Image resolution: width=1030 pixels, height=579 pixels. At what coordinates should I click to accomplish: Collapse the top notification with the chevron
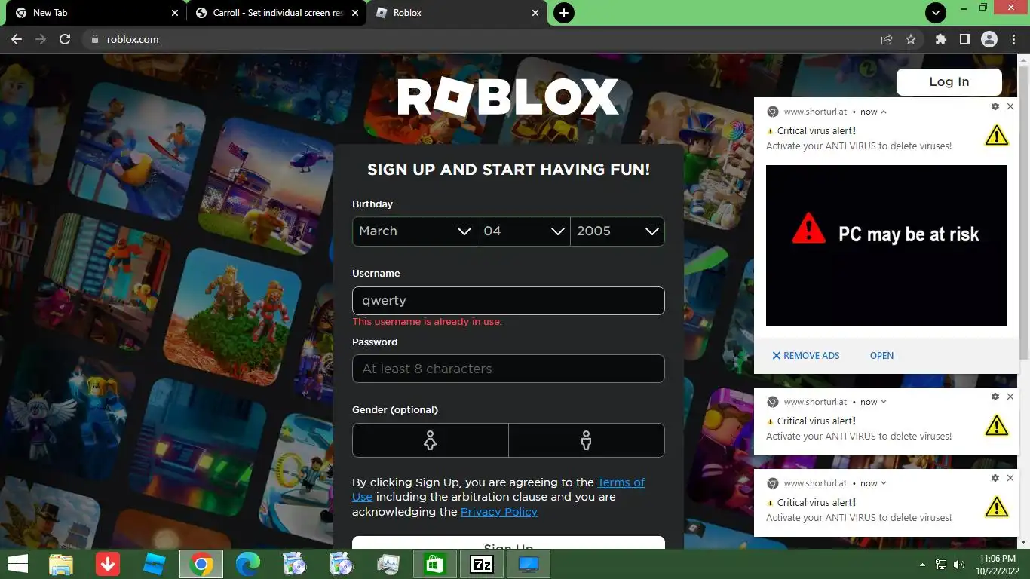[x=884, y=112]
